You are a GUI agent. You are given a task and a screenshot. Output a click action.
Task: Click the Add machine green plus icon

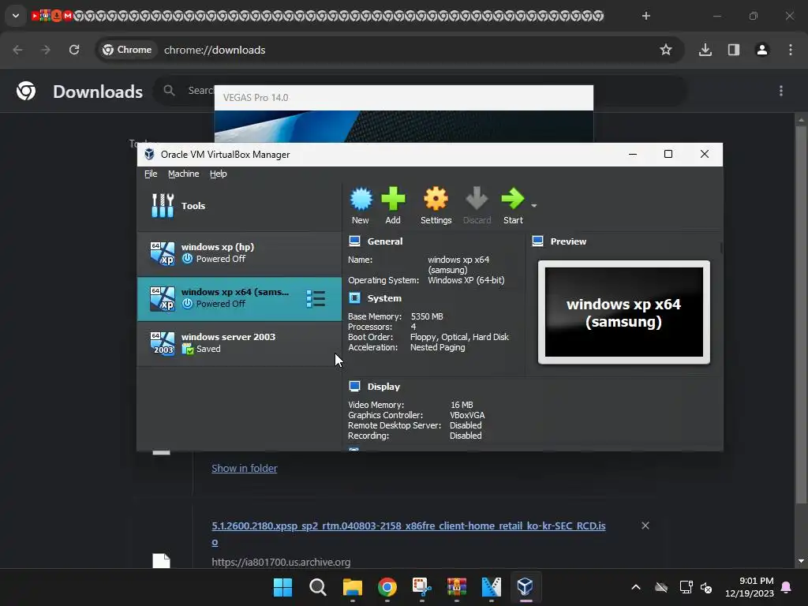(x=393, y=199)
